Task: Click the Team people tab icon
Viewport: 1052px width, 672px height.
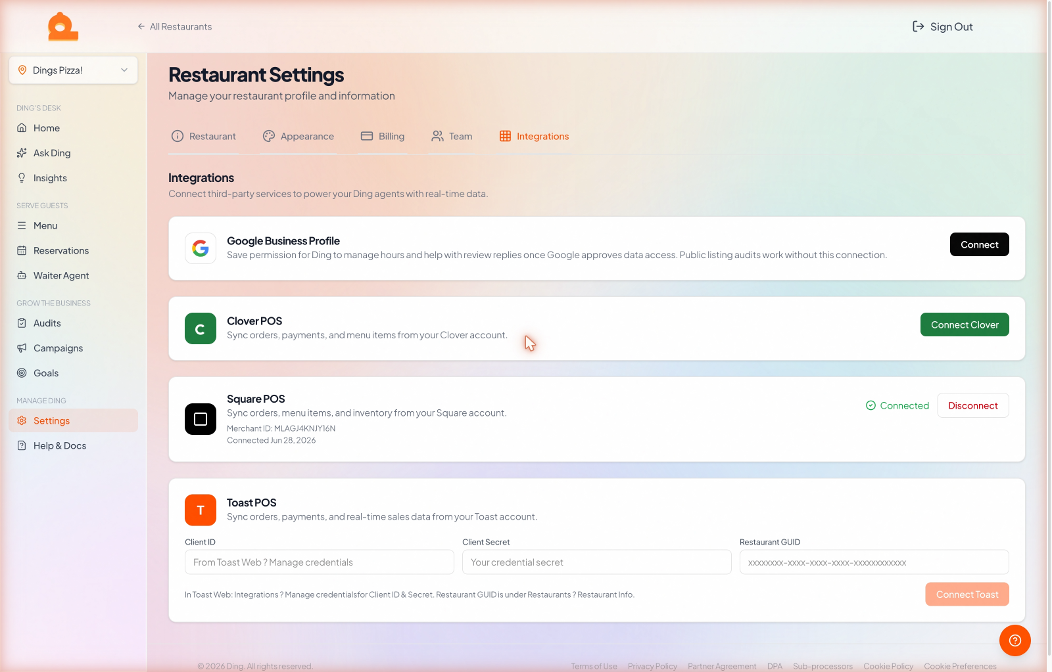Action: pos(437,136)
